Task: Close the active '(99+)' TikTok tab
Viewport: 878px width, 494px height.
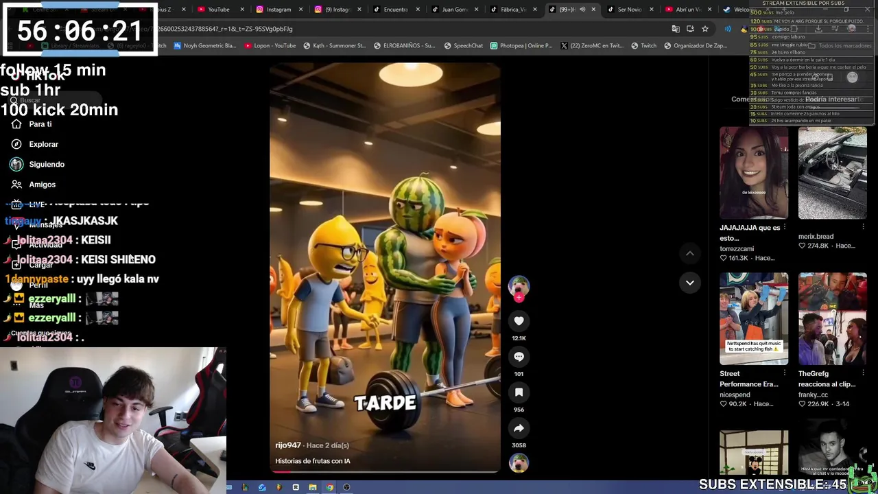Action: [593, 10]
